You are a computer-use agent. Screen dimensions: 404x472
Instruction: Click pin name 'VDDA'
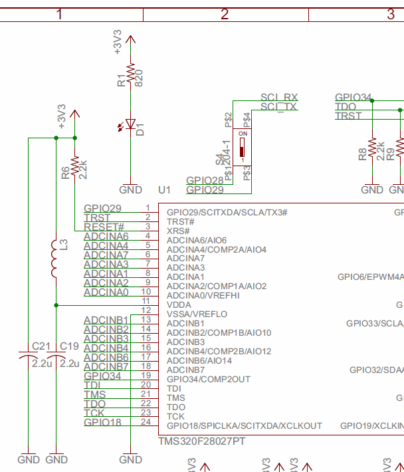click(179, 305)
